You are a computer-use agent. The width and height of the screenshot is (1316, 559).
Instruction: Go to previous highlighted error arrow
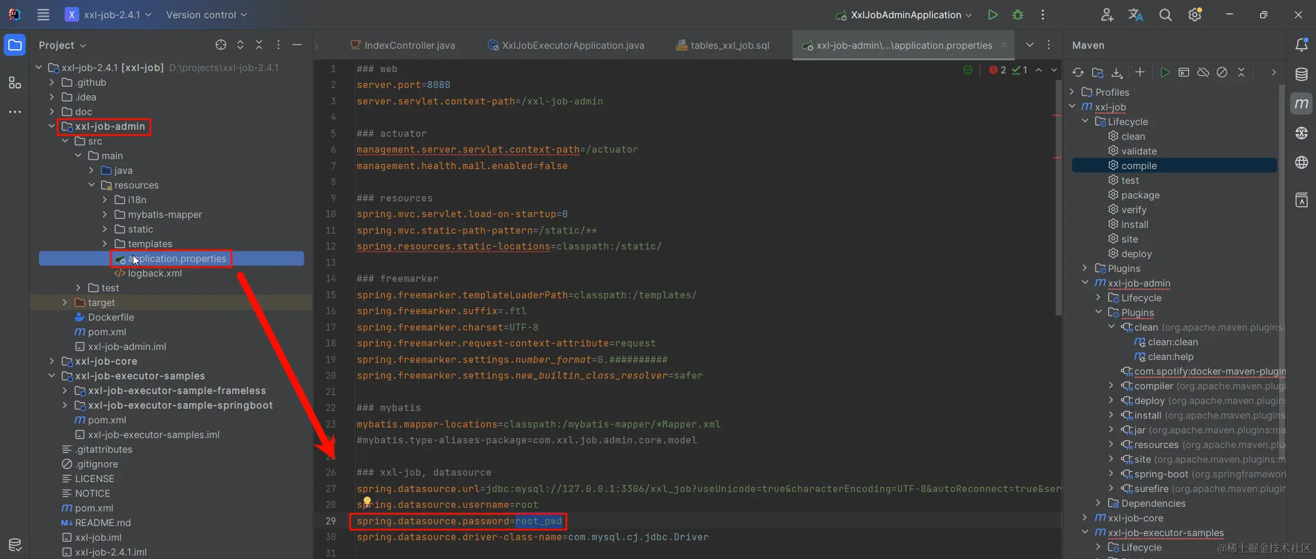click(1039, 70)
